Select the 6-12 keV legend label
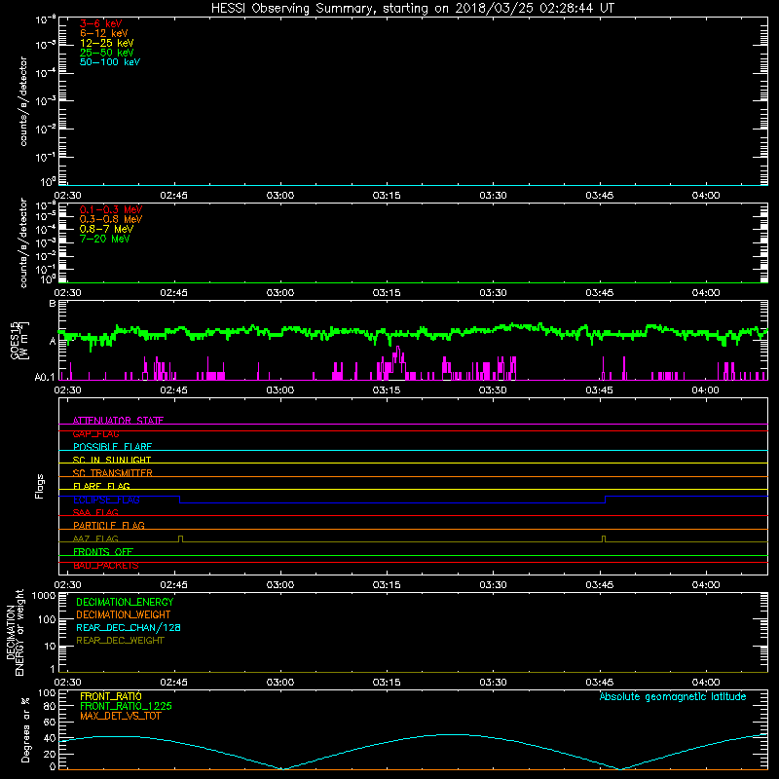Viewport: 779px width, 779px height. (x=104, y=33)
